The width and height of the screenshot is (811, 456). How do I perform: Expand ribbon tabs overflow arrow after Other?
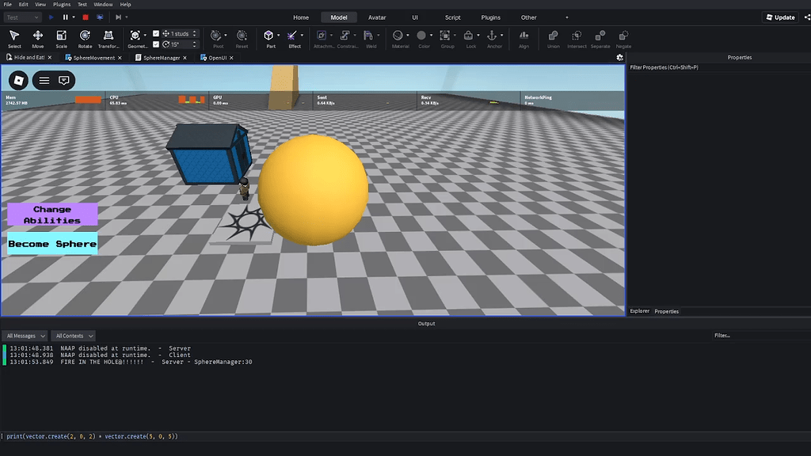[x=567, y=17]
